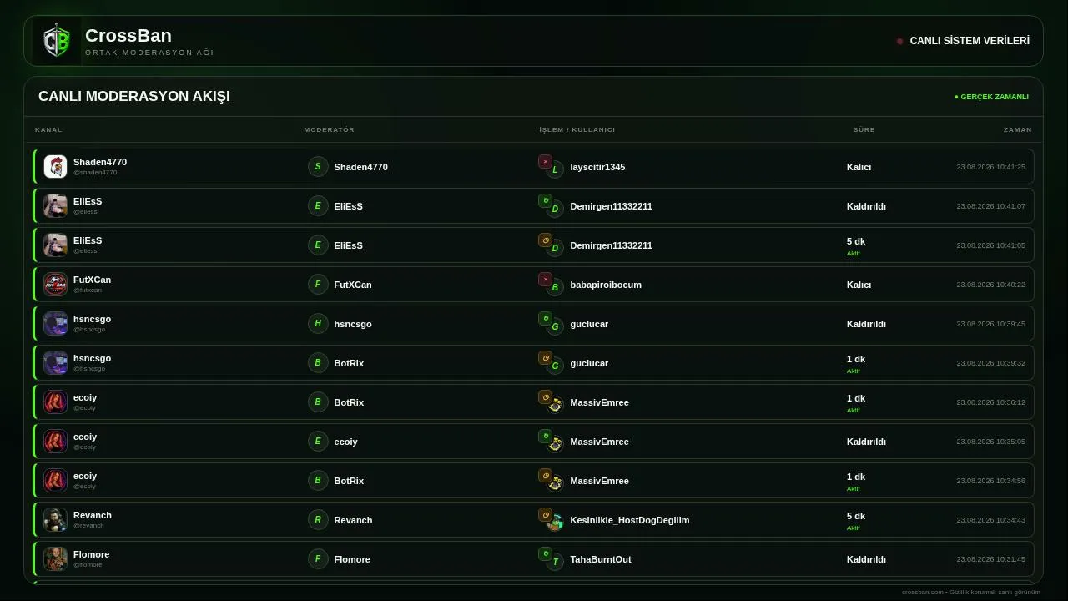Click green unban icon beside TahaBurntOut
Viewport: 1068px width, 601px height.
pyautogui.click(x=545, y=554)
